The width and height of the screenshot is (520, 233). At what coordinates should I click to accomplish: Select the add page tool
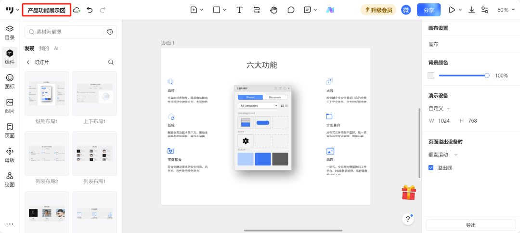point(194,10)
